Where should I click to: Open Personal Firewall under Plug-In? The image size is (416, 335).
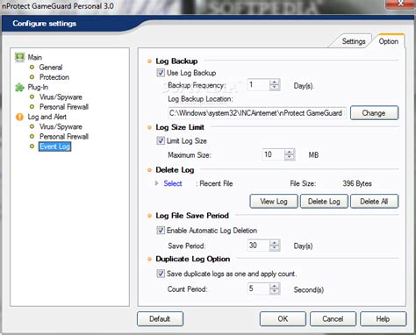(x=64, y=107)
